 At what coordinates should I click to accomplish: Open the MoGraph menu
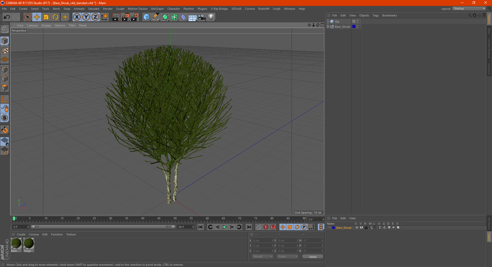click(x=157, y=9)
